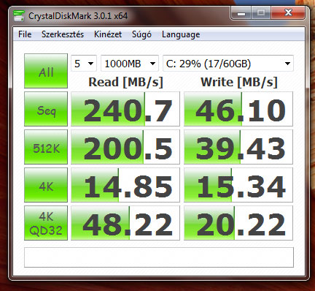
Task: Run all benchmarks with the All button
Action: (x=46, y=71)
